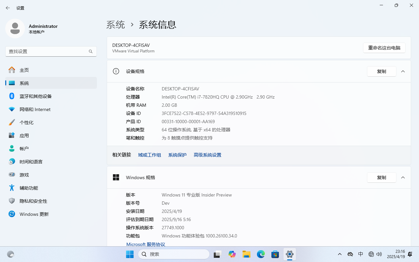Click the privacy shield icon
Screen dimensions: 419x262
[12, 201]
